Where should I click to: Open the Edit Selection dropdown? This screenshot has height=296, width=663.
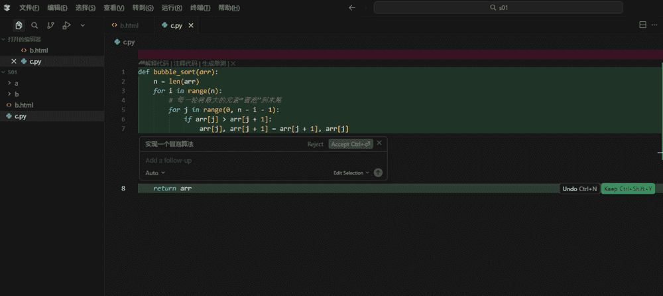click(351, 173)
